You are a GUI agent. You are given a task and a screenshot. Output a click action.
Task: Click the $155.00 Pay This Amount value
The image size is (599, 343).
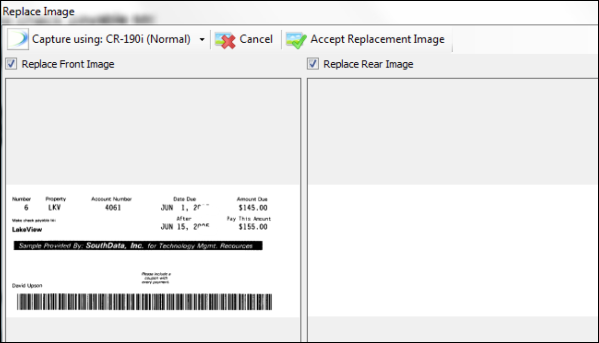253,227
